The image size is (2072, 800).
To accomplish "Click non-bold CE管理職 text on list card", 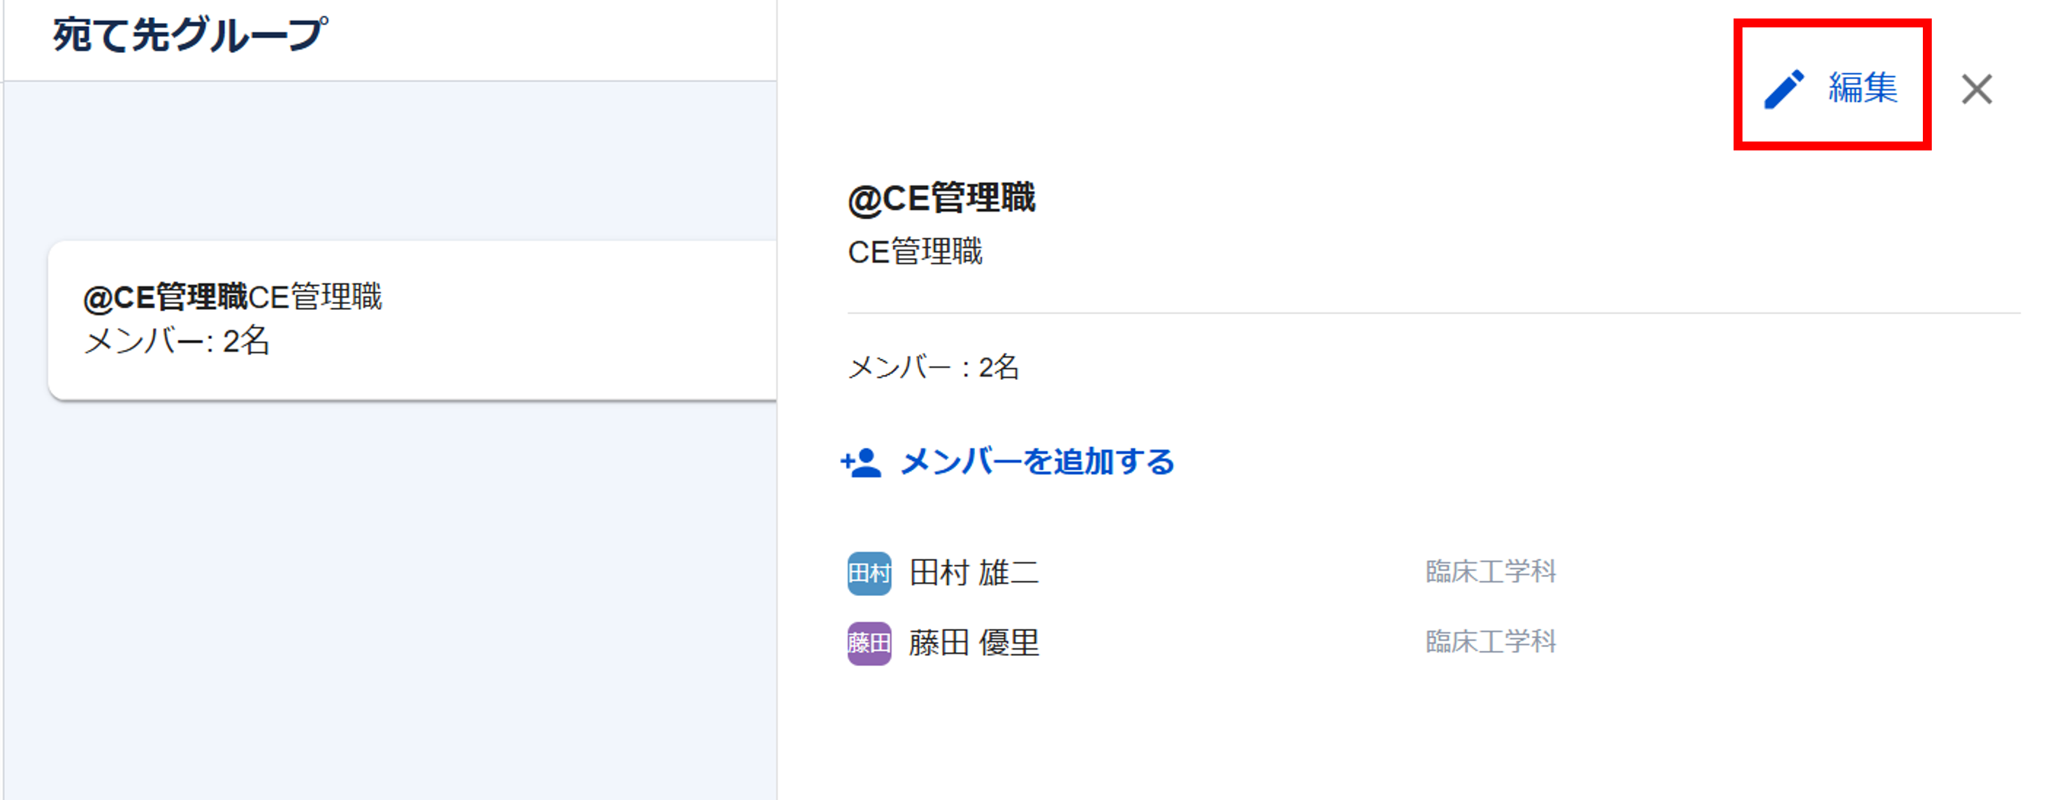I will point(315,298).
